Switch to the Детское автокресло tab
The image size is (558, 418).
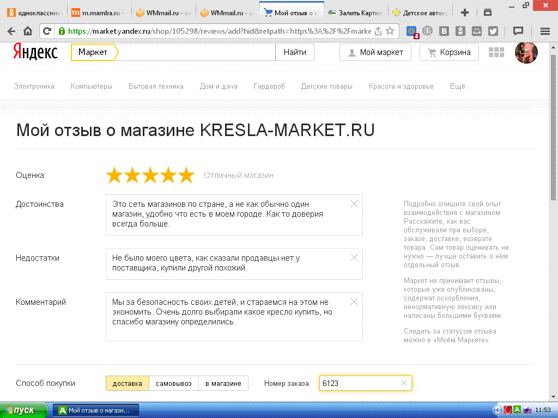click(420, 13)
